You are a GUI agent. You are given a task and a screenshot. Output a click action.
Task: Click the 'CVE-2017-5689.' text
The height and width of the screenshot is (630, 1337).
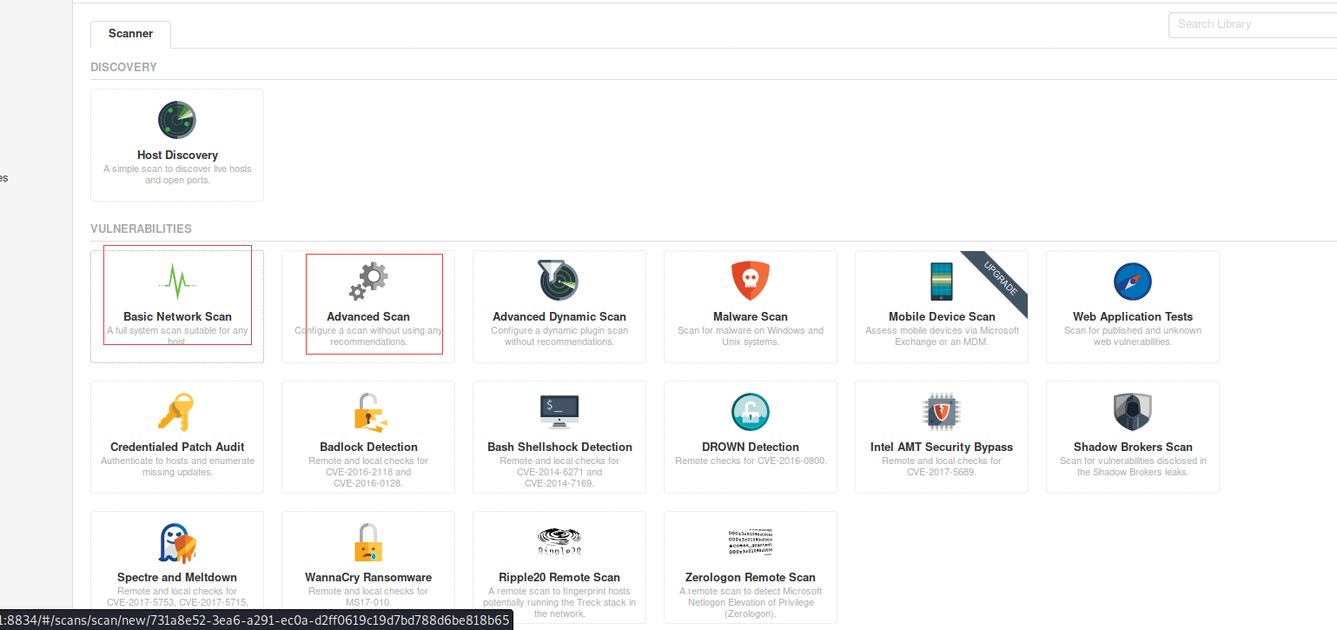[942, 472]
